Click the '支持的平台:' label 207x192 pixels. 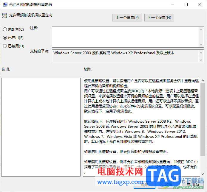[x=39, y=51]
